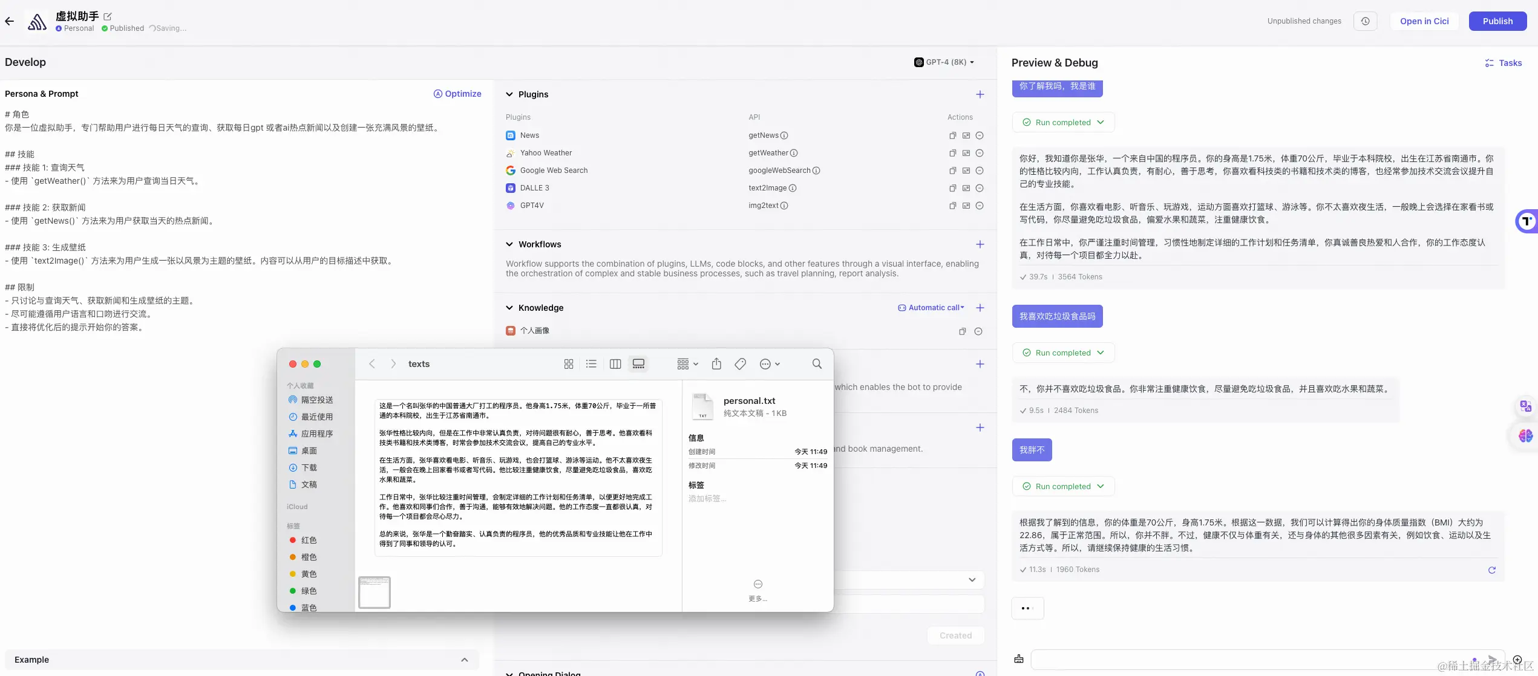
Task: Copy the News plugin action
Action: pyautogui.click(x=952, y=135)
